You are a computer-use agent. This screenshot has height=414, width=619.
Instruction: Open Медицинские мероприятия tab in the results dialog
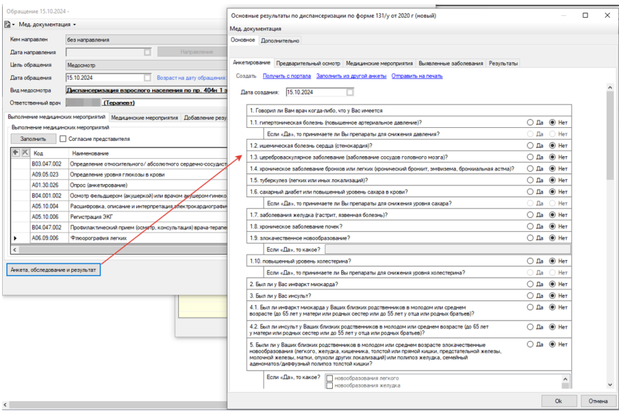point(379,63)
